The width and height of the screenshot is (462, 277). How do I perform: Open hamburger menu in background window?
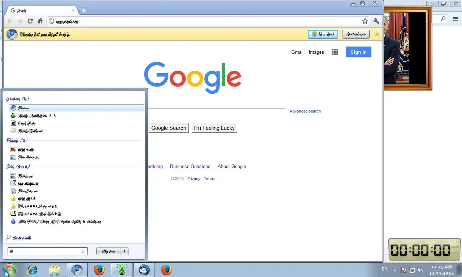[456, 19]
